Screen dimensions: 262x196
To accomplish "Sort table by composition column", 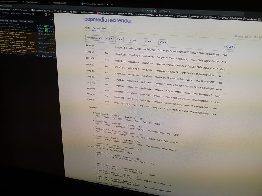I will coord(94,38).
